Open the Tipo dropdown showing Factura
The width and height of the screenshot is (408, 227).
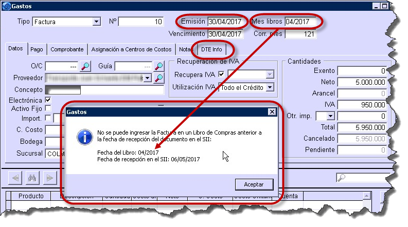(96, 22)
